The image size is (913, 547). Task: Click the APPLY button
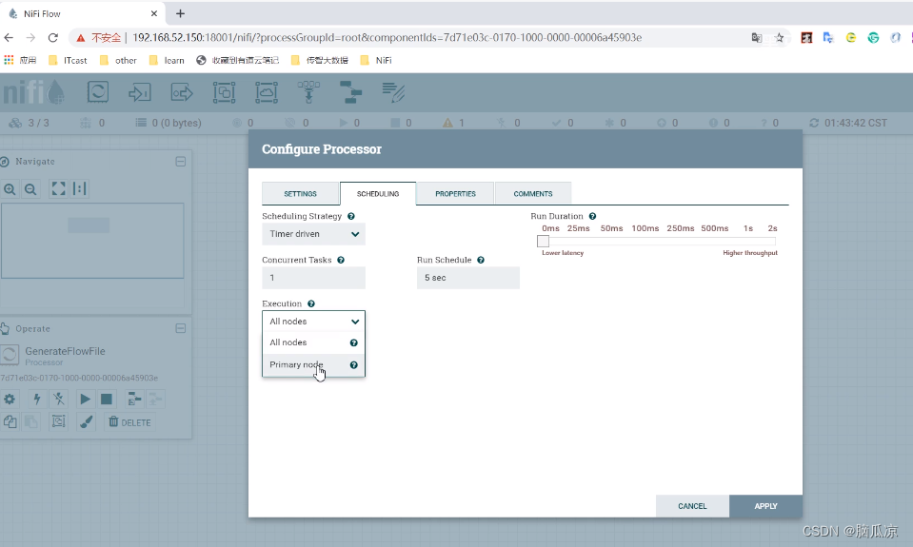coord(765,506)
